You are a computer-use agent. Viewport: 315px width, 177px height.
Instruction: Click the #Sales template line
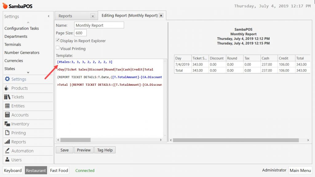tap(85, 62)
